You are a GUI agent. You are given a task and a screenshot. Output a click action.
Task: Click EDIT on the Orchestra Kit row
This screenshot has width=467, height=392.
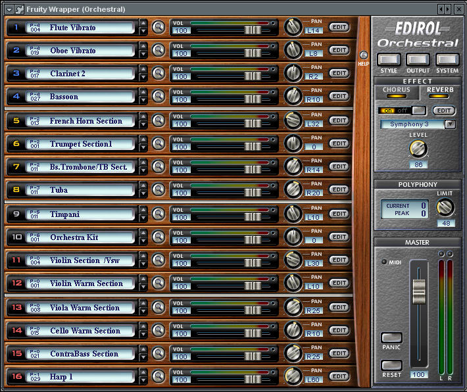click(339, 237)
